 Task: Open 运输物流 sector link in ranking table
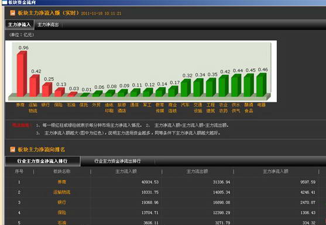click(x=62, y=192)
